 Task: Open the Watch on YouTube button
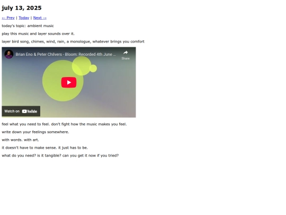tap(21, 111)
